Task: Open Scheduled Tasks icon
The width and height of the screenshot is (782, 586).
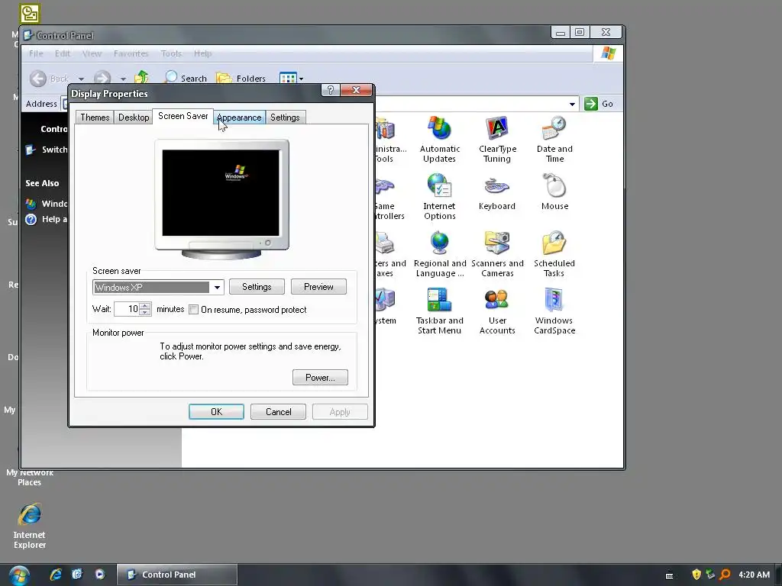Action: 554,253
